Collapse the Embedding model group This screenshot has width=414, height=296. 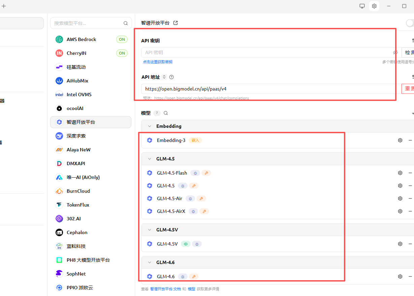150,126
